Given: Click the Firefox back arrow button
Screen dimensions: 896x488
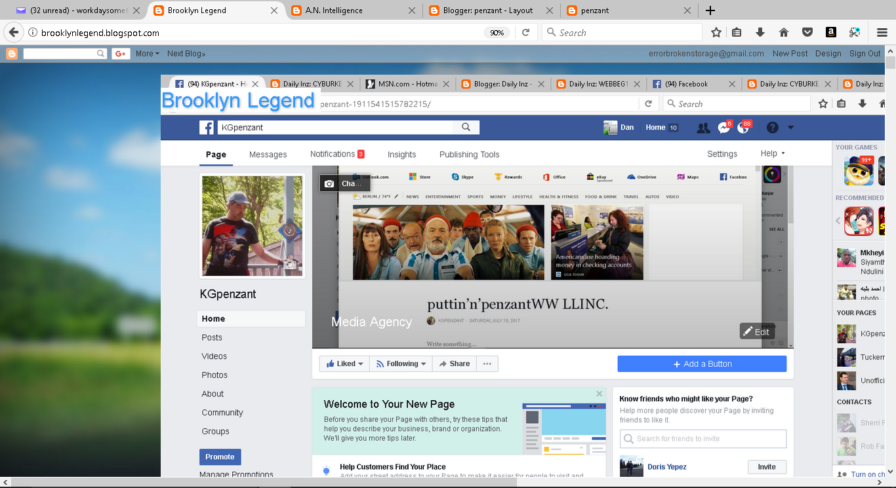Looking at the screenshot, I should (13, 32).
